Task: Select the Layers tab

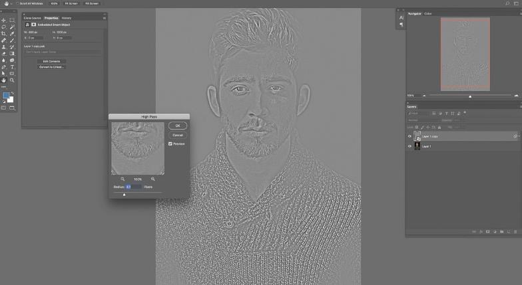Action: [x=411, y=106]
